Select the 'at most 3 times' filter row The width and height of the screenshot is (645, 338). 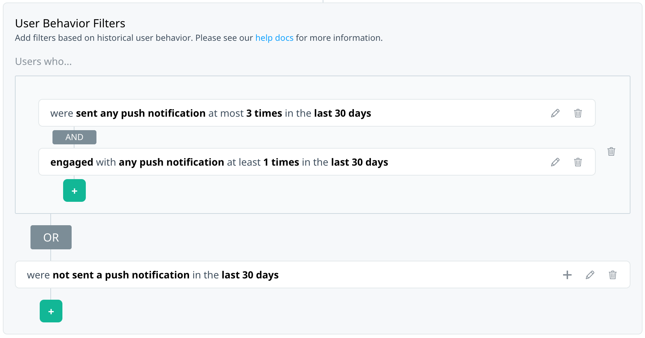[x=317, y=113]
